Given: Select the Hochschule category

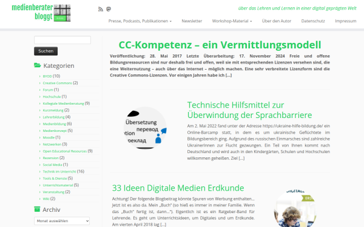Looking at the screenshot, I should coord(52,97).
